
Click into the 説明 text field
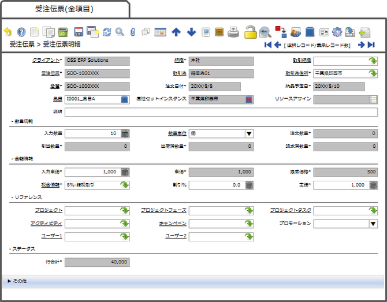click(x=221, y=112)
